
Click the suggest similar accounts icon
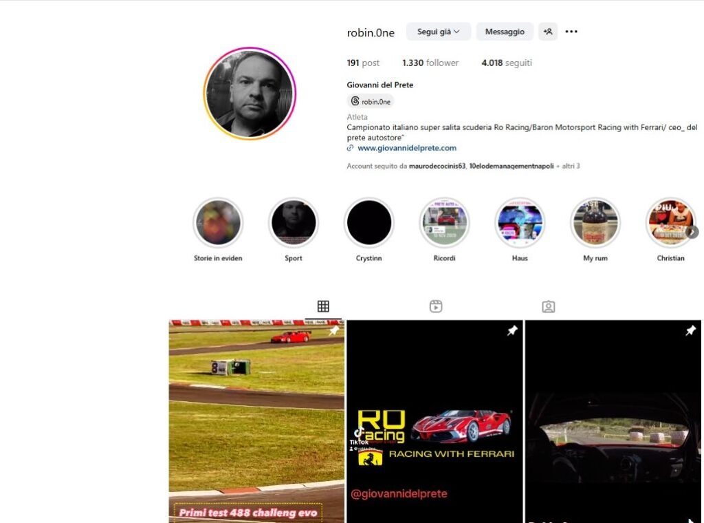pos(548,32)
